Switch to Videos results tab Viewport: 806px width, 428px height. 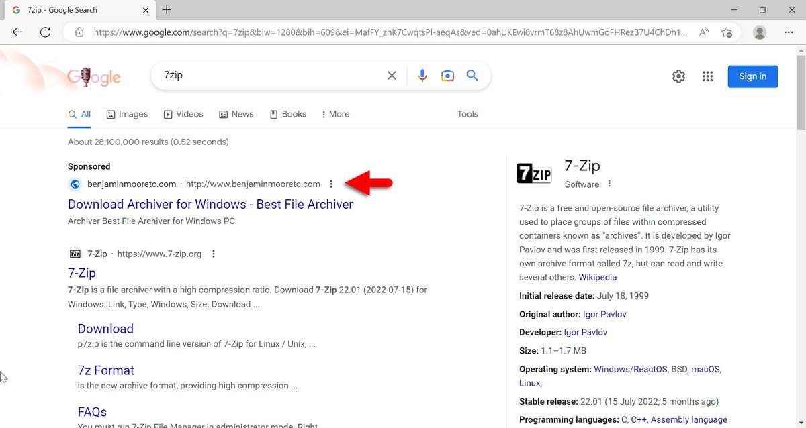tap(183, 114)
